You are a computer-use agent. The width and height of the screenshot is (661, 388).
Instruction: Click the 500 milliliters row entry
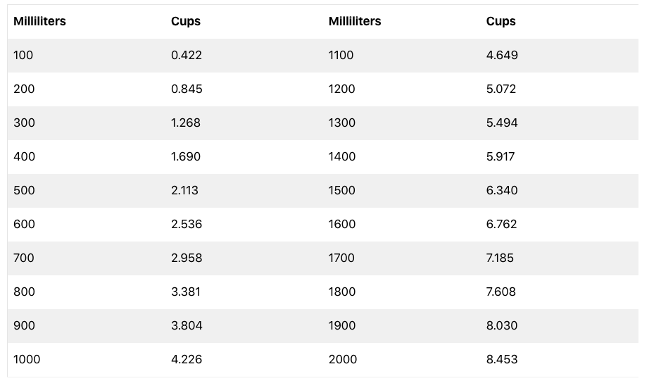tap(24, 190)
